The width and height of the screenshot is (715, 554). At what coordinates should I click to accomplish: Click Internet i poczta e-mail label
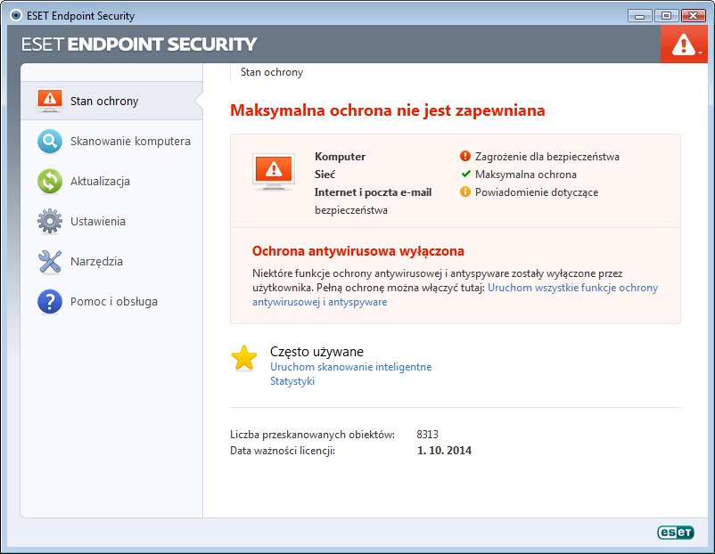(373, 192)
